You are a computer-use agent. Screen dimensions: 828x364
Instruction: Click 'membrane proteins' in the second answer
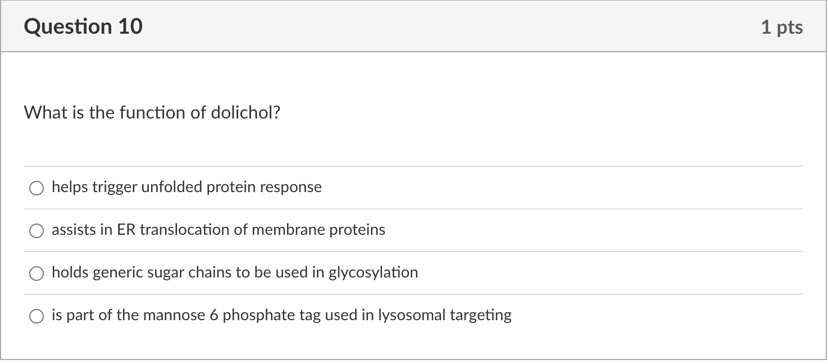click(318, 230)
